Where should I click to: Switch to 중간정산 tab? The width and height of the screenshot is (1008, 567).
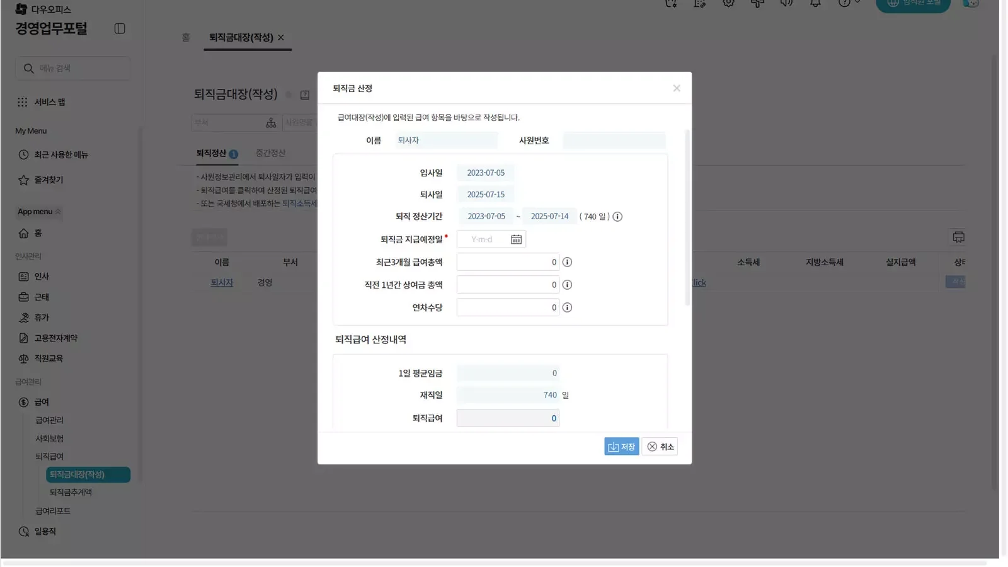(x=270, y=153)
